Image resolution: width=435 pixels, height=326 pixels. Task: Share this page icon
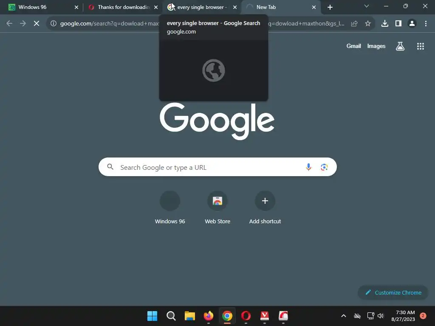354,24
